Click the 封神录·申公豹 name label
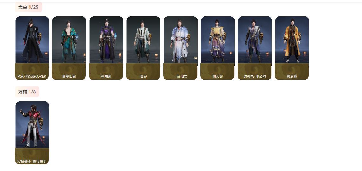362x171 pixels. [255, 76]
